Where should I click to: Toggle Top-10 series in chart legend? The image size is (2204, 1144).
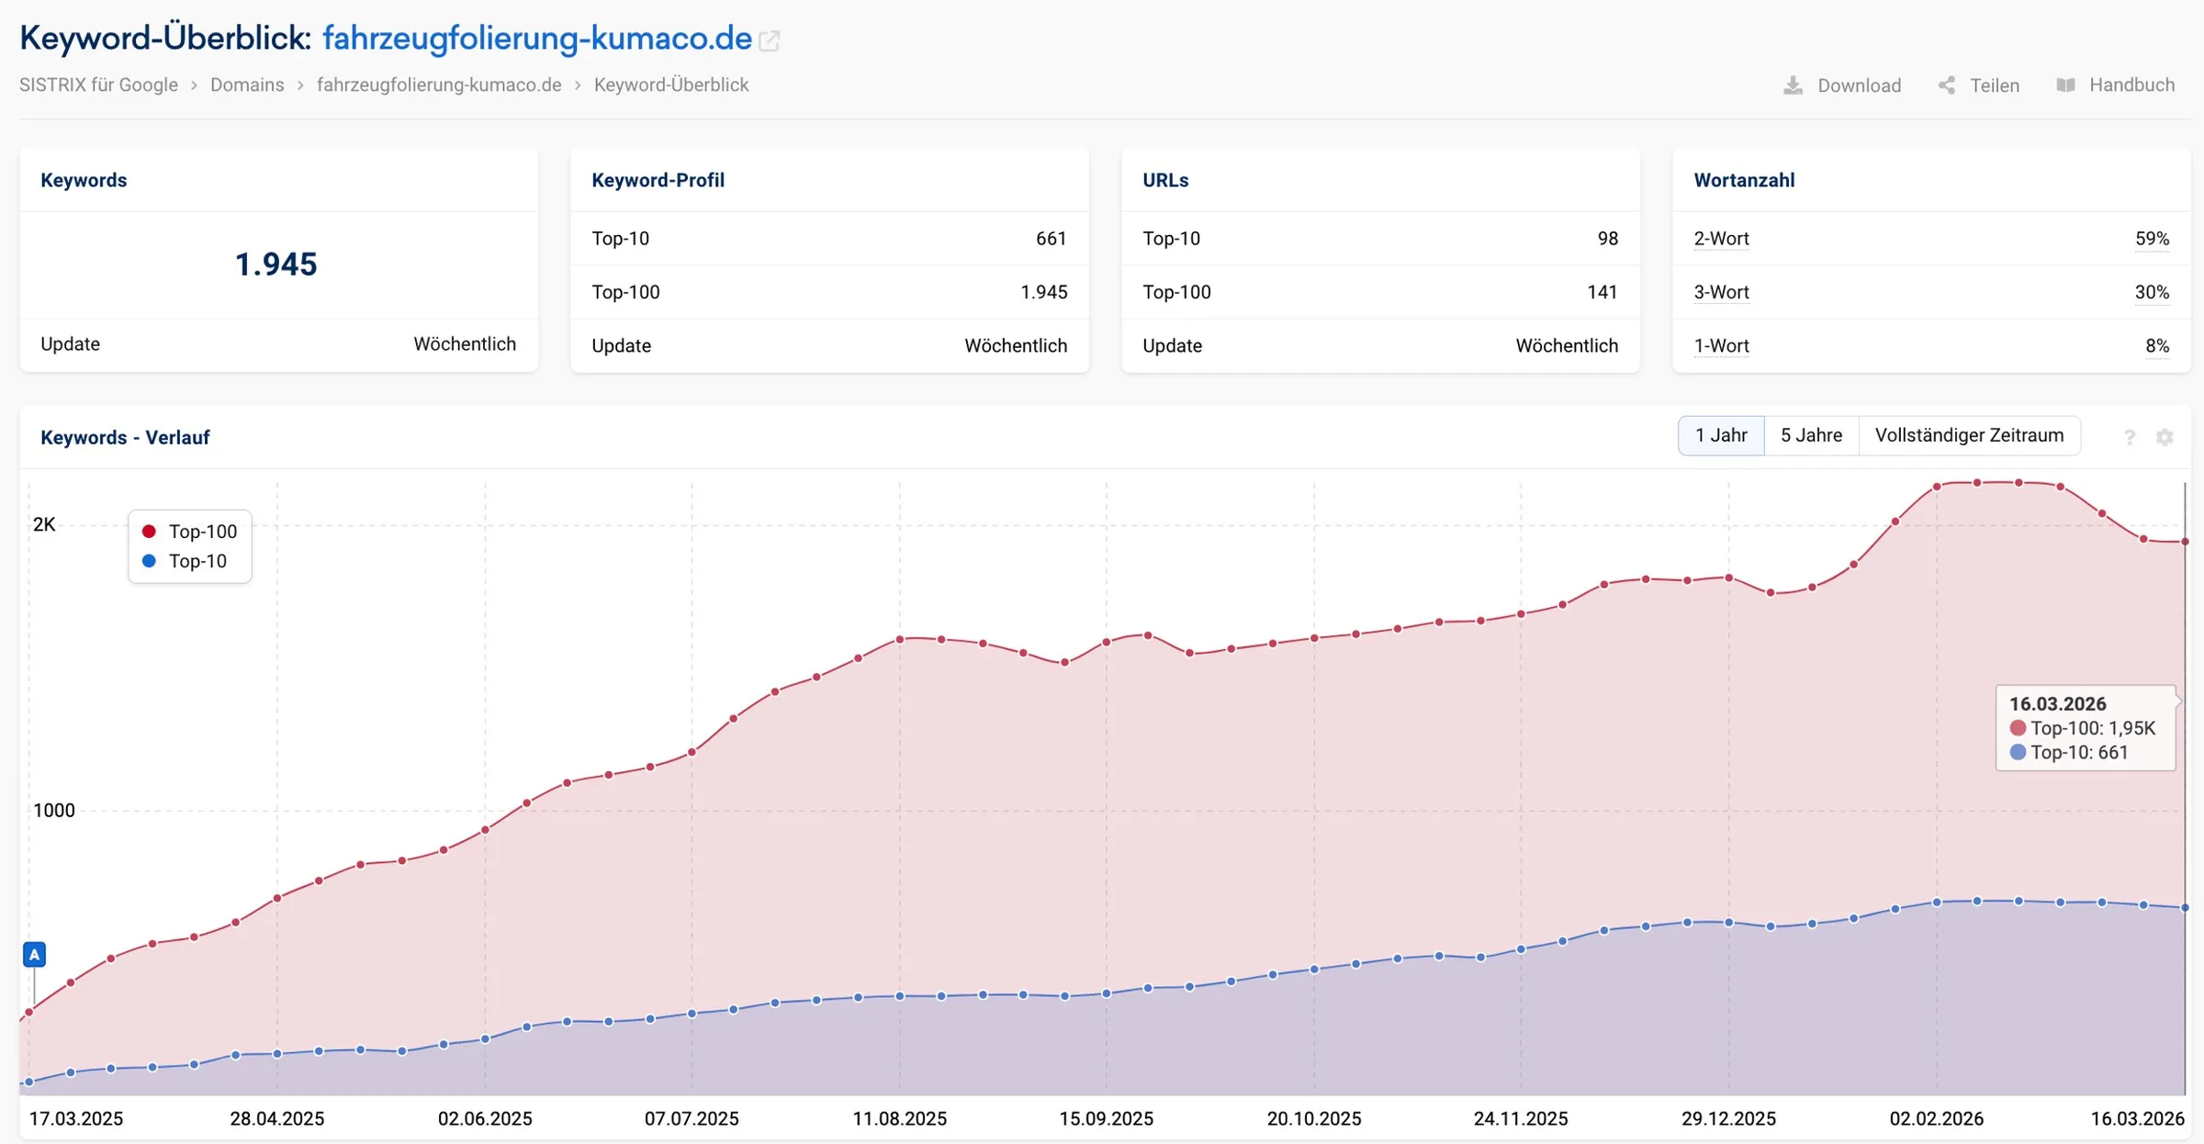point(184,561)
